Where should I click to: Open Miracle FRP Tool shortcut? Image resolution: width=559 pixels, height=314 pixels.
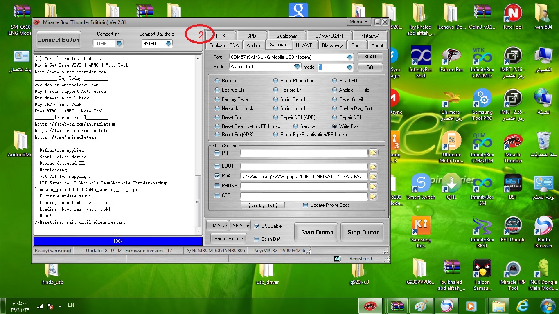[513, 275]
